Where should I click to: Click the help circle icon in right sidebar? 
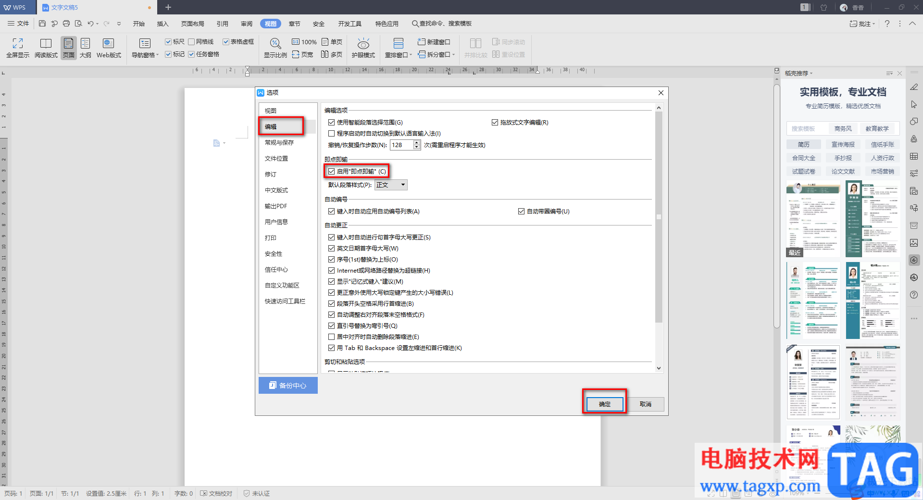point(914,295)
